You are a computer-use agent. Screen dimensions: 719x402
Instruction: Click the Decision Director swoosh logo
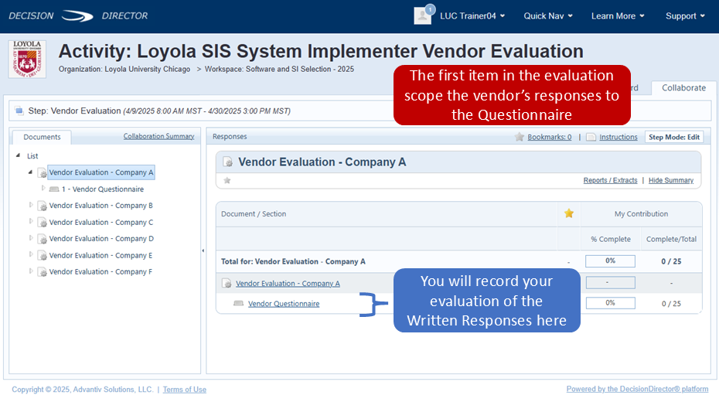[x=77, y=16]
